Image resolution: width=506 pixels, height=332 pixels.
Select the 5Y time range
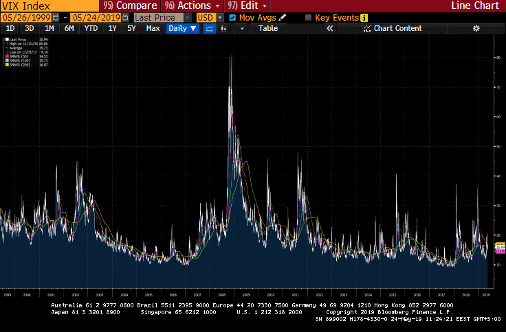click(x=131, y=28)
